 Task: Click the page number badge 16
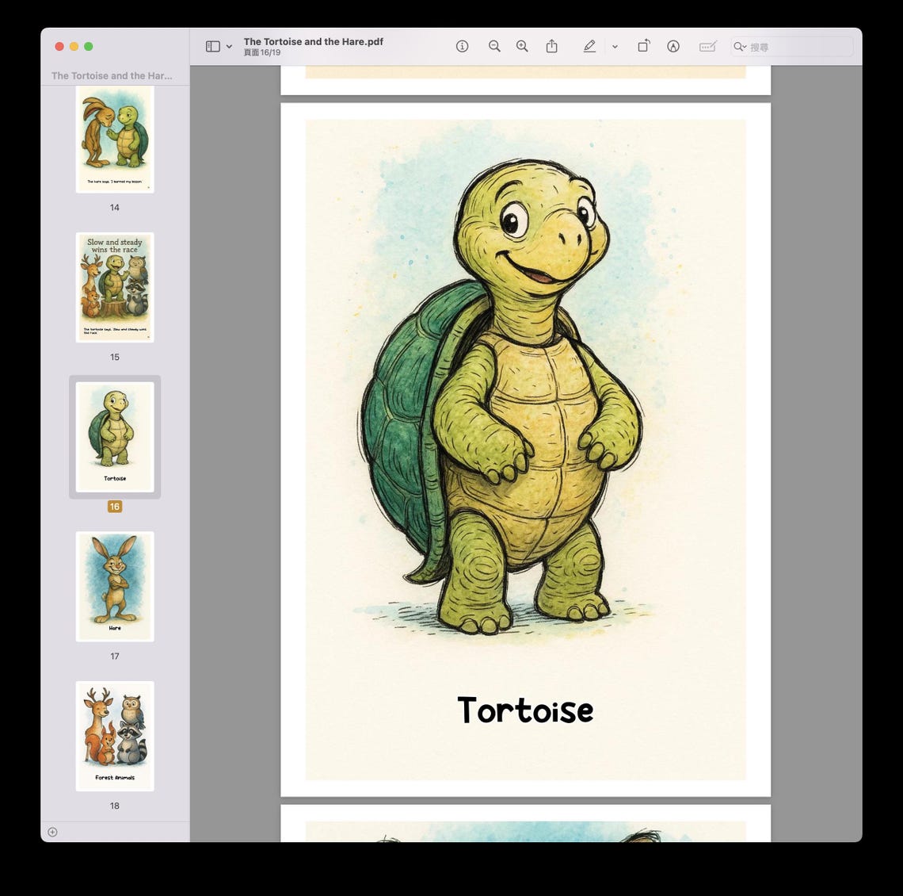click(x=114, y=505)
